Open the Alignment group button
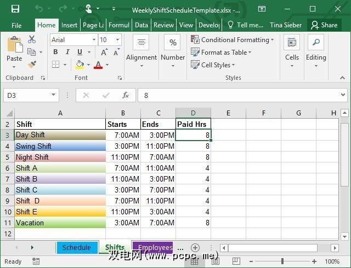 point(141,51)
